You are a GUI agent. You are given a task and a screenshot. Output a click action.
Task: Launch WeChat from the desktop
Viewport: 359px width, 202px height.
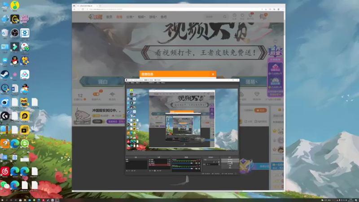pos(5,185)
